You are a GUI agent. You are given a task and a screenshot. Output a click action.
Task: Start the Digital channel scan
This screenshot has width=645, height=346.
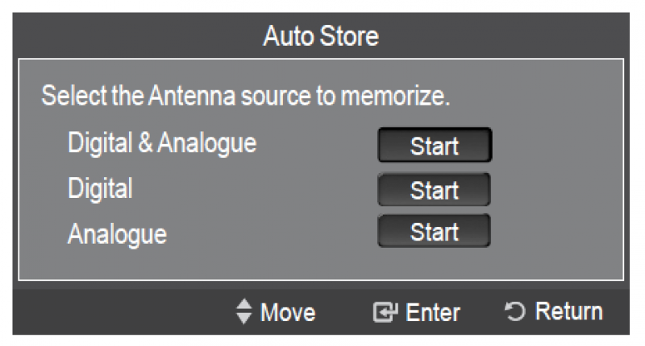[434, 190]
